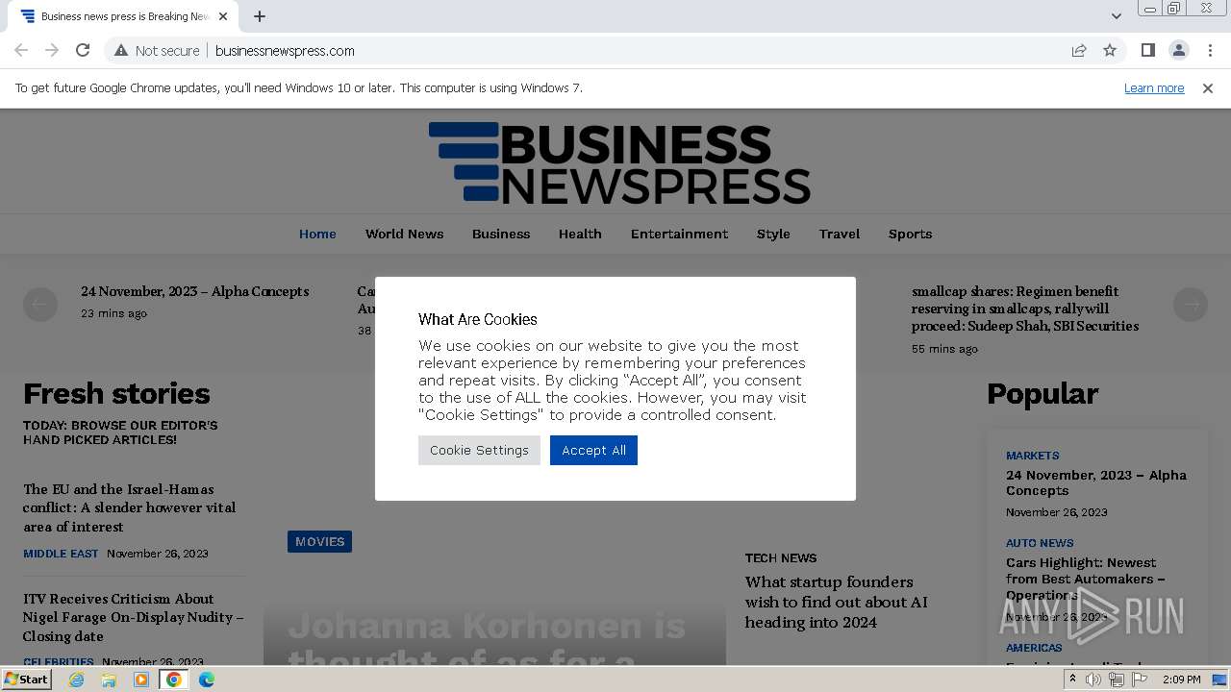The image size is (1231, 692).
Task: Open Popular article 24 November Alpha Concepts
Action: pyautogui.click(x=1096, y=482)
